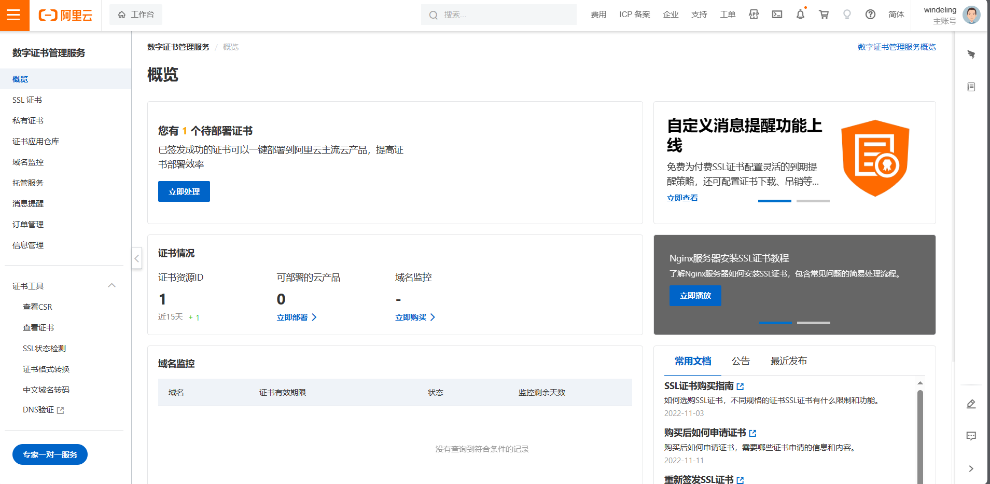
Task: Click the search input field
Action: 499,15
